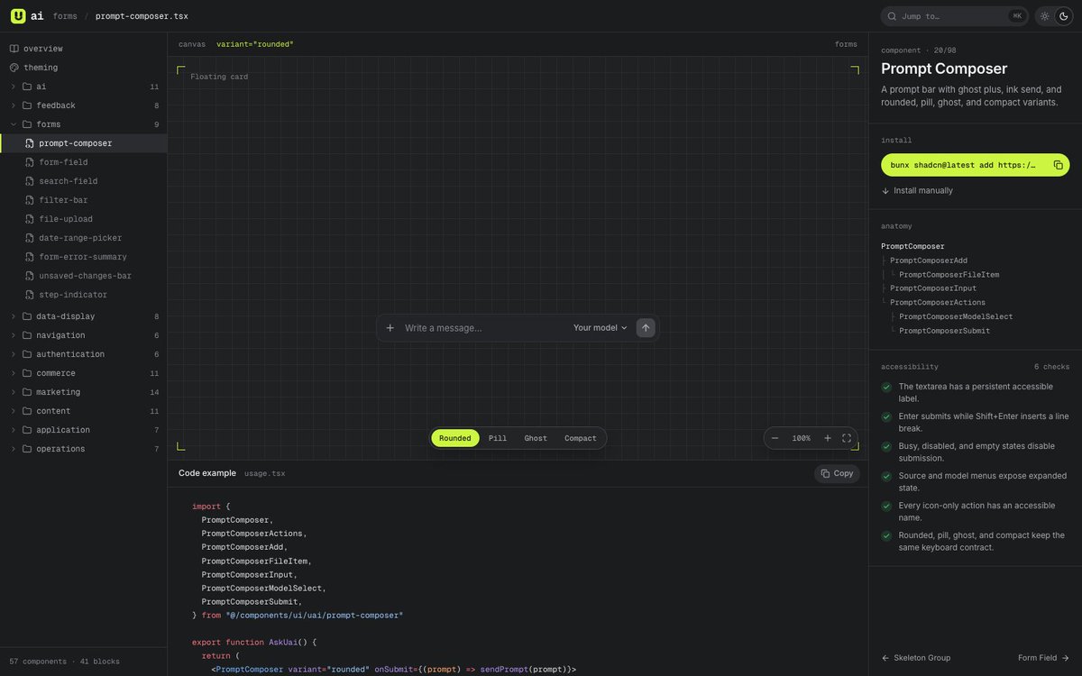This screenshot has width=1082, height=676.
Task: Click the green U logo icon
Action: point(18,15)
